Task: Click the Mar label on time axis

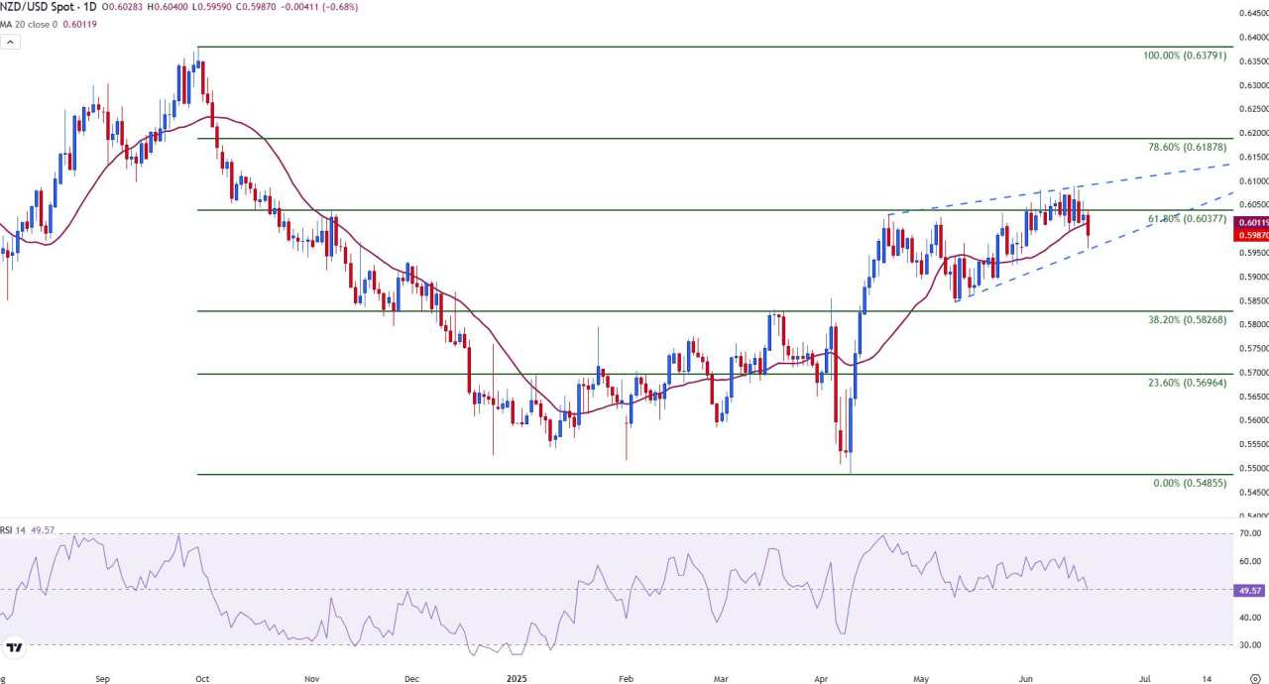Action: tap(721, 678)
